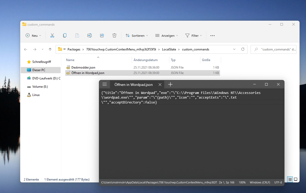Sort by the Größe column header
This screenshot has height=193, width=306.
point(210,60)
